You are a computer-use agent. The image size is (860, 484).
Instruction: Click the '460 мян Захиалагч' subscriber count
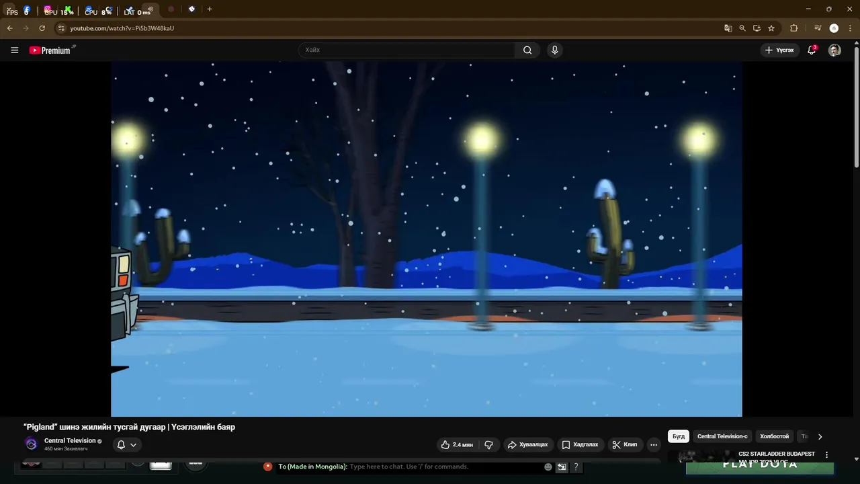point(66,448)
